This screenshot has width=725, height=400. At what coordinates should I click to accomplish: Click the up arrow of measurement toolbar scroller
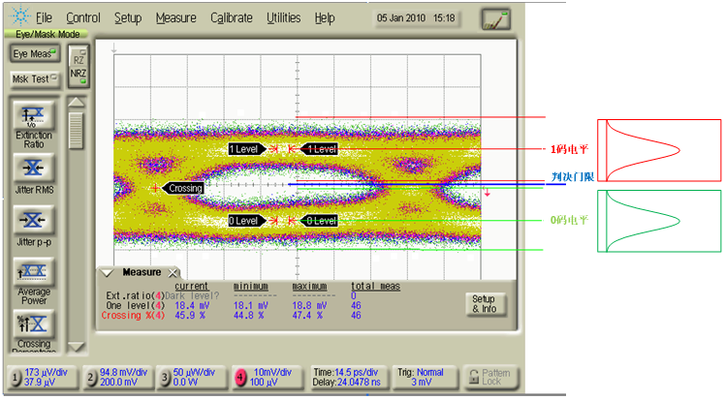[x=77, y=102]
